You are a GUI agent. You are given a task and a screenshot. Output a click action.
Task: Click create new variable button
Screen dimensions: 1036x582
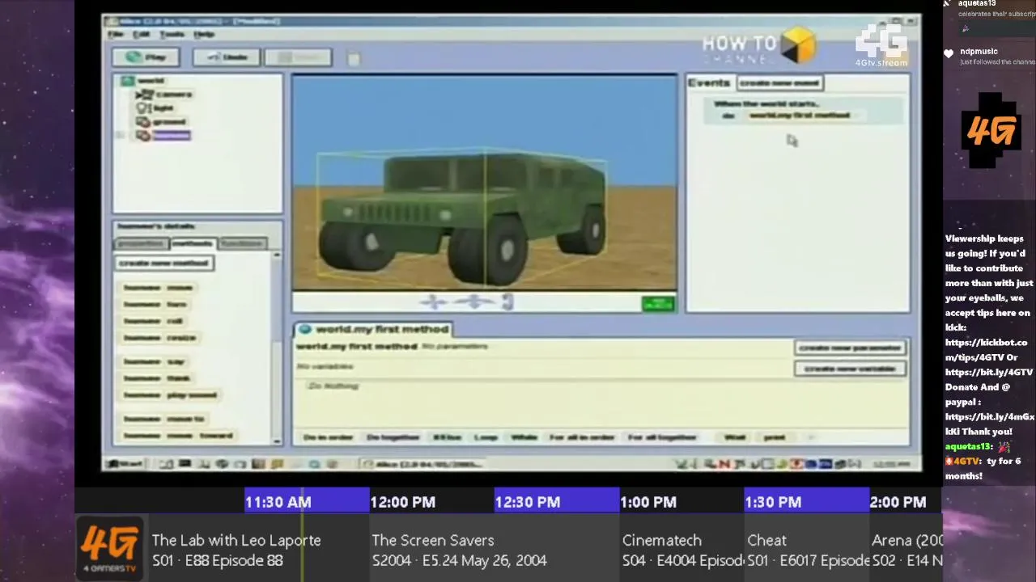point(850,369)
